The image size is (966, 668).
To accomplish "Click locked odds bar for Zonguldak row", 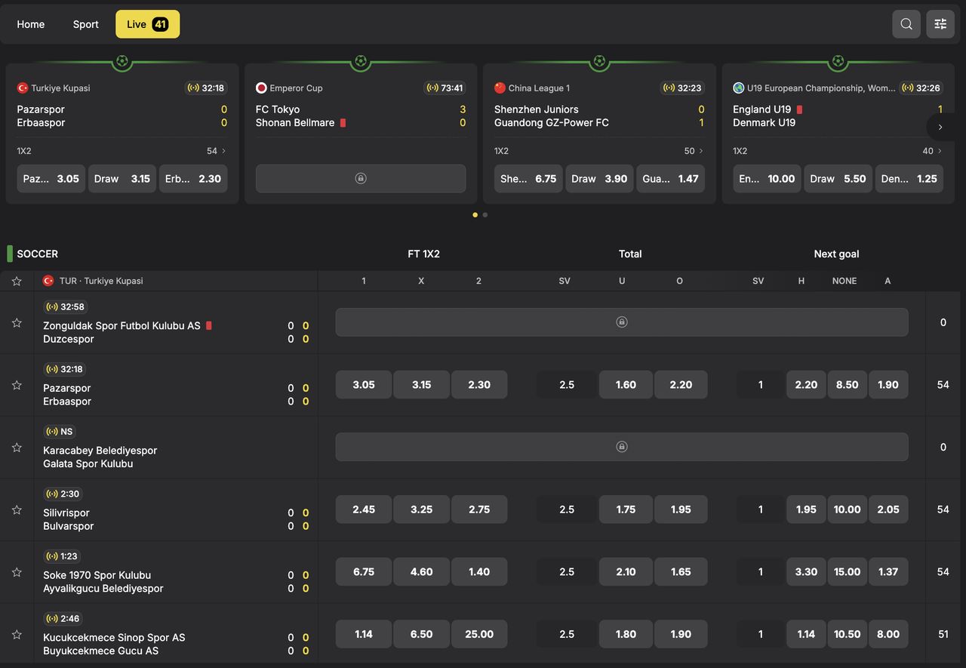I will (x=622, y=322).
